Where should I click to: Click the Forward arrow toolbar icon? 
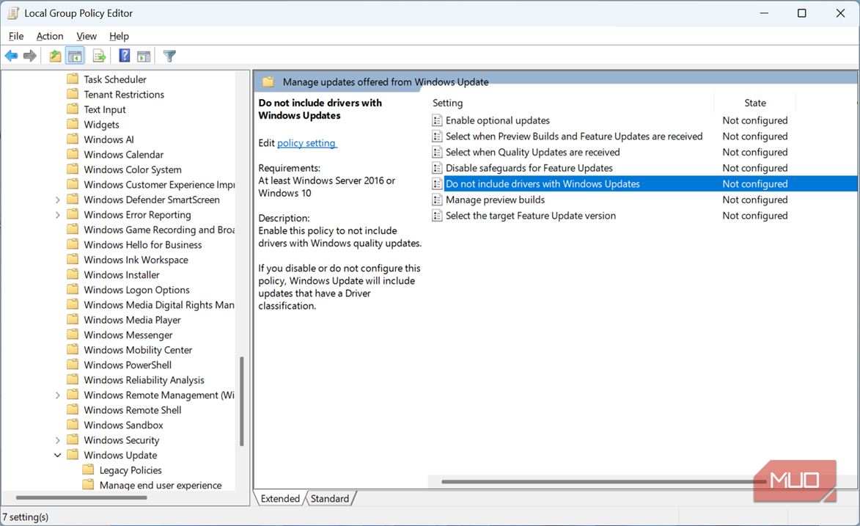30,56
